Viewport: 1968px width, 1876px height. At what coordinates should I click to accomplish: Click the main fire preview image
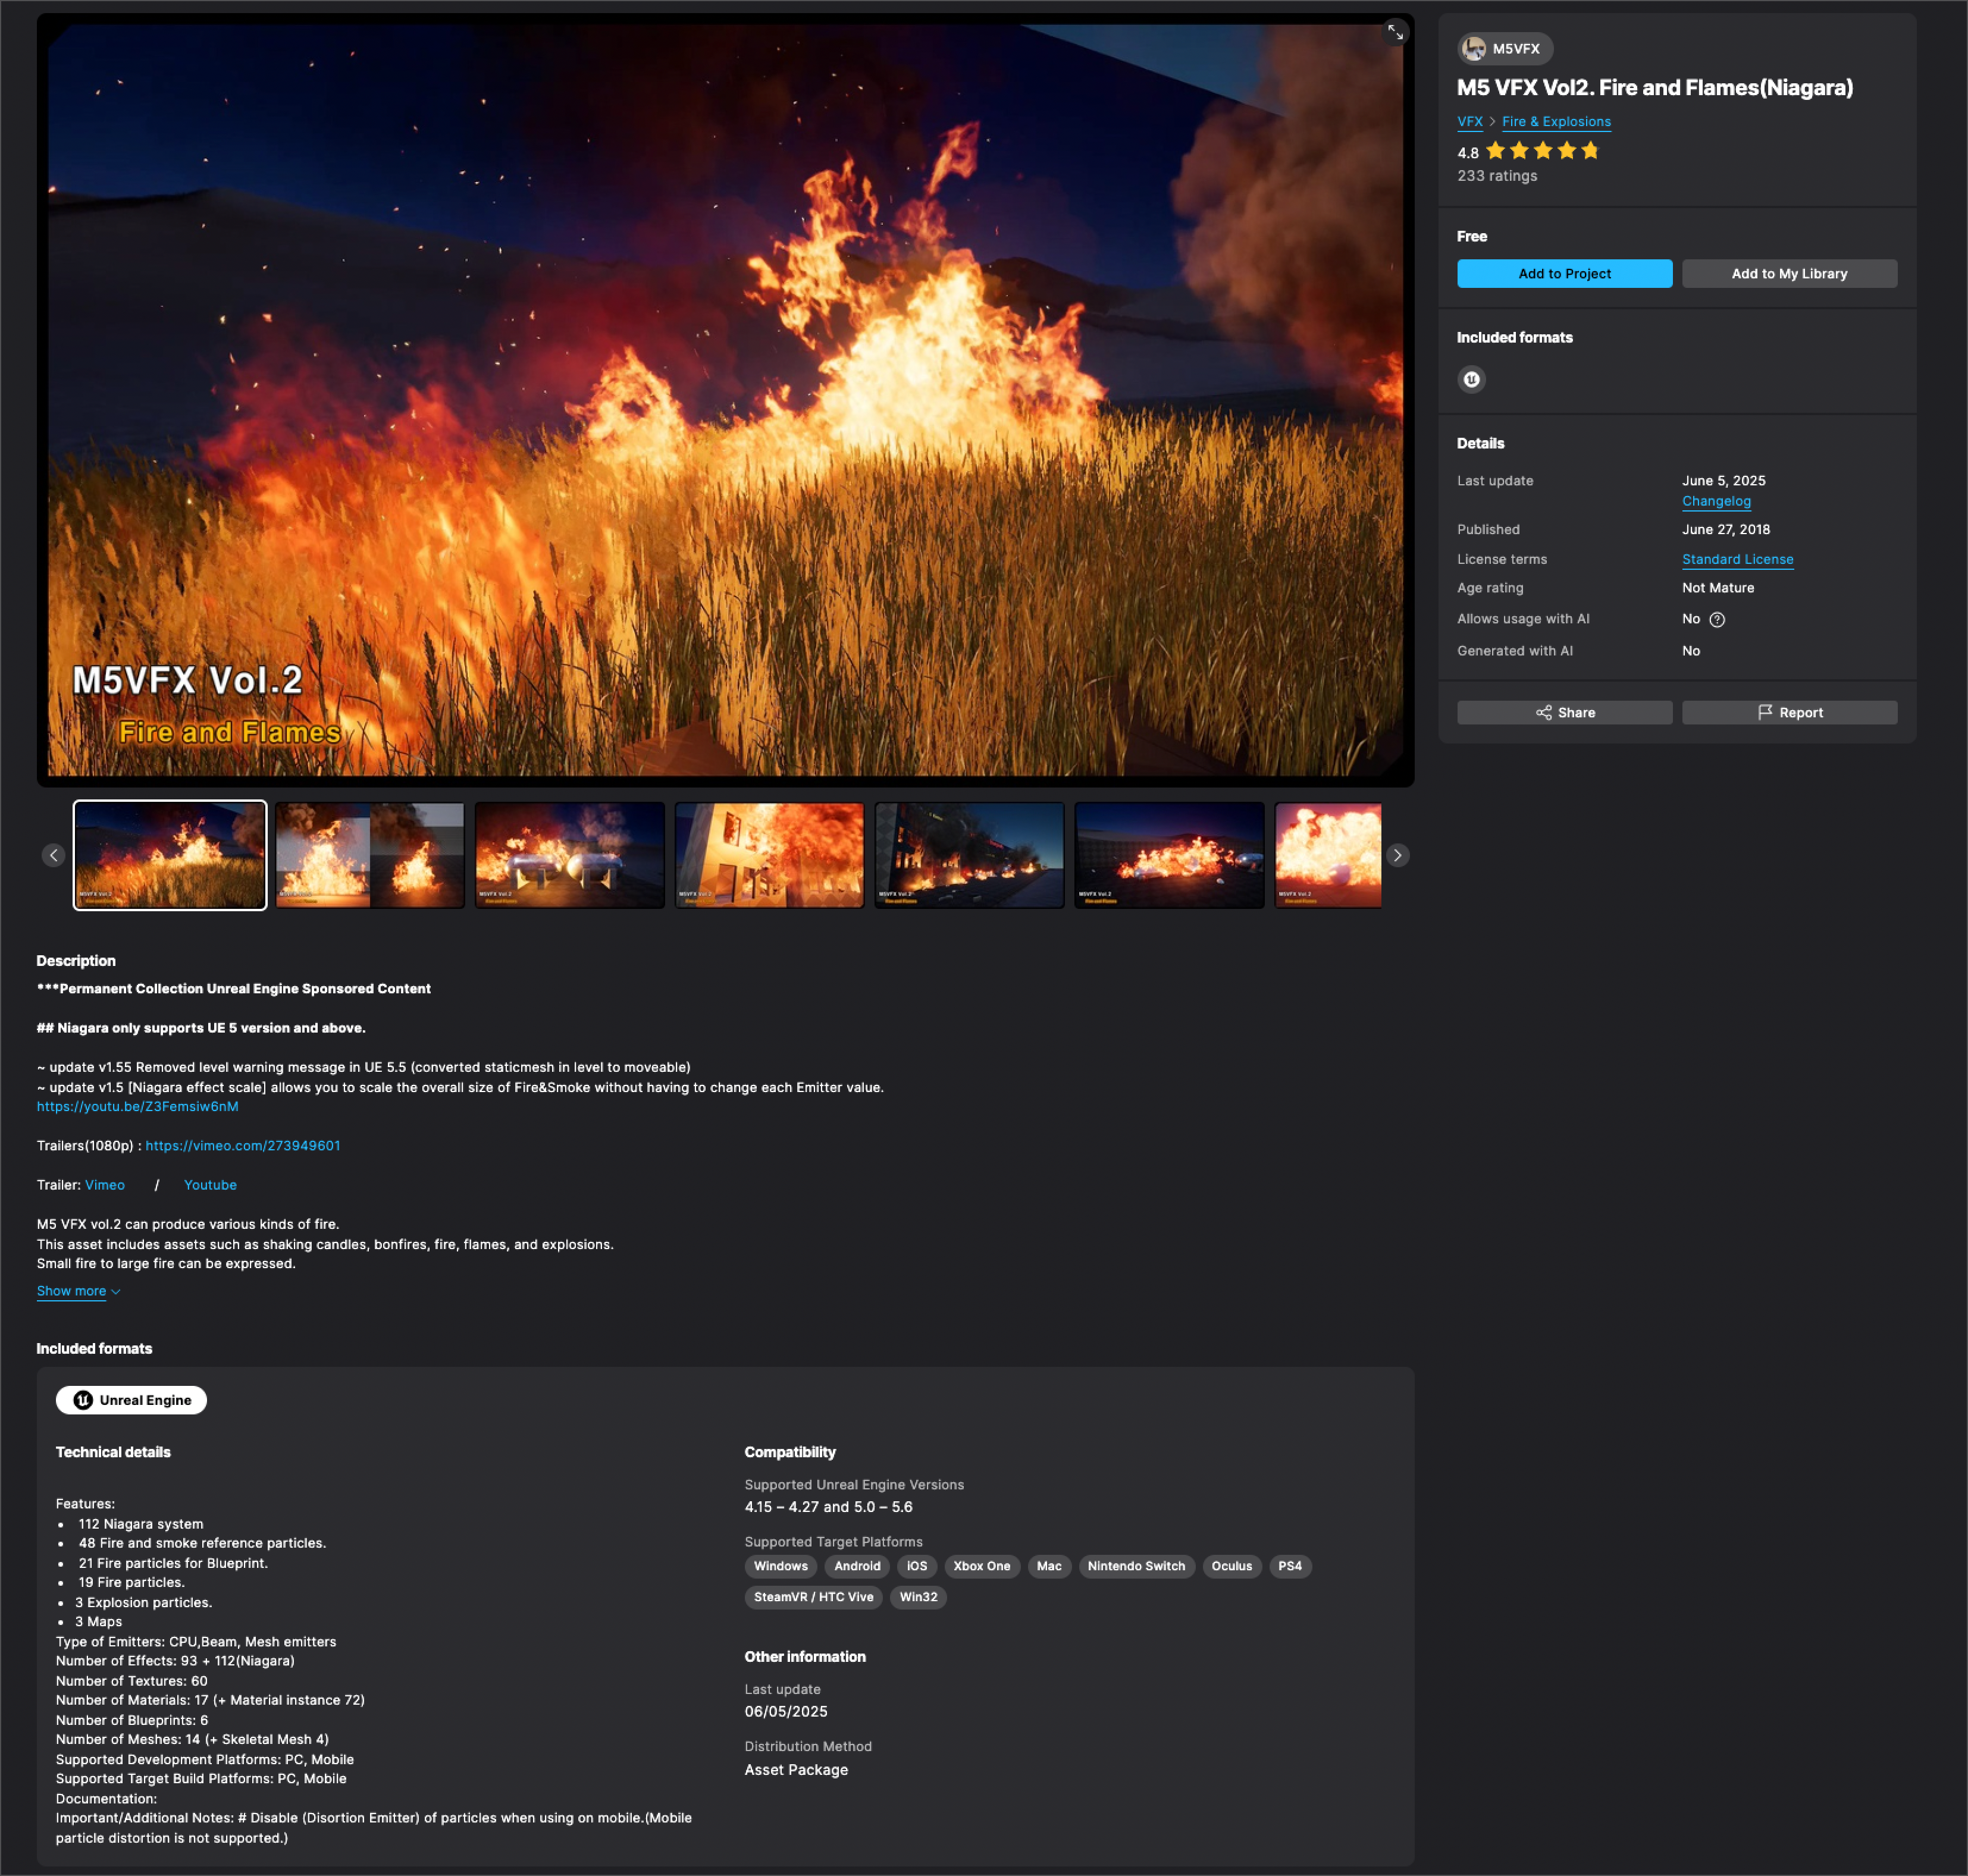pos(725,400)
